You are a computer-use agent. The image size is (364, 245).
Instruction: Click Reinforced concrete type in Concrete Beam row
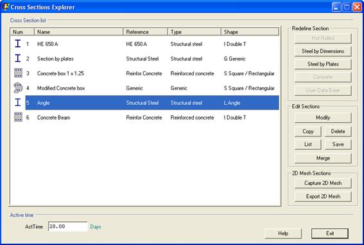coord(192,118)
